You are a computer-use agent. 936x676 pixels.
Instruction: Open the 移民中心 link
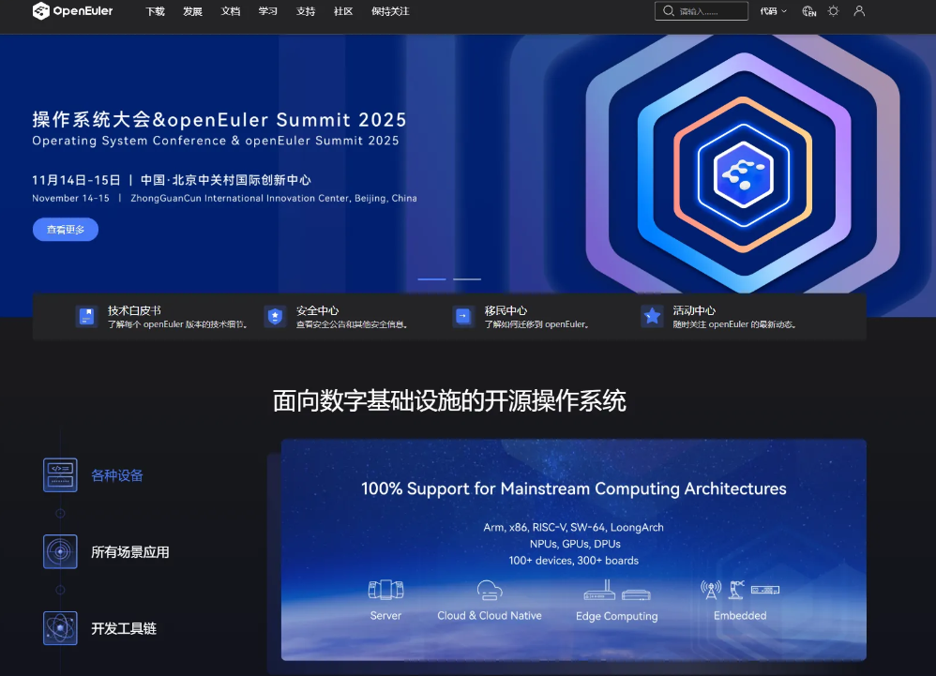pyautogui.click(x=506, y=310)
